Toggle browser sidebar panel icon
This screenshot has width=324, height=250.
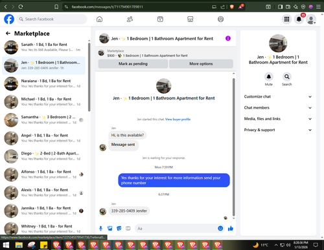coord(280,6)
